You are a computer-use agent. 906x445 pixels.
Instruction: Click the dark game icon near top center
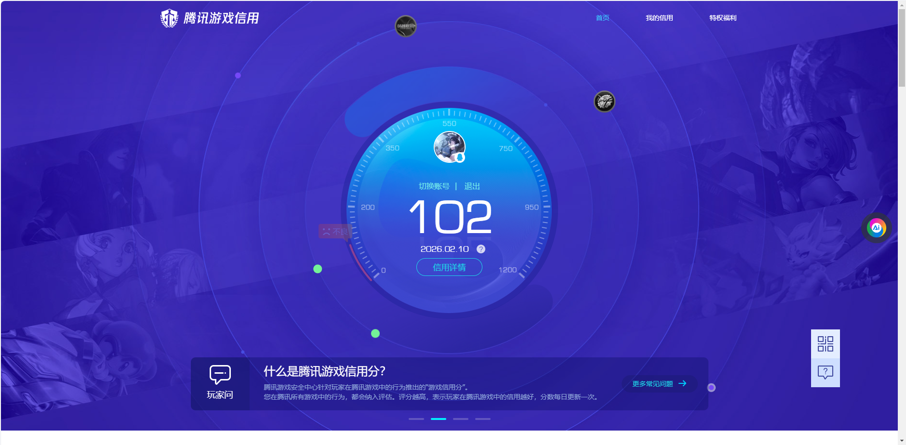(x=406, y=26)
